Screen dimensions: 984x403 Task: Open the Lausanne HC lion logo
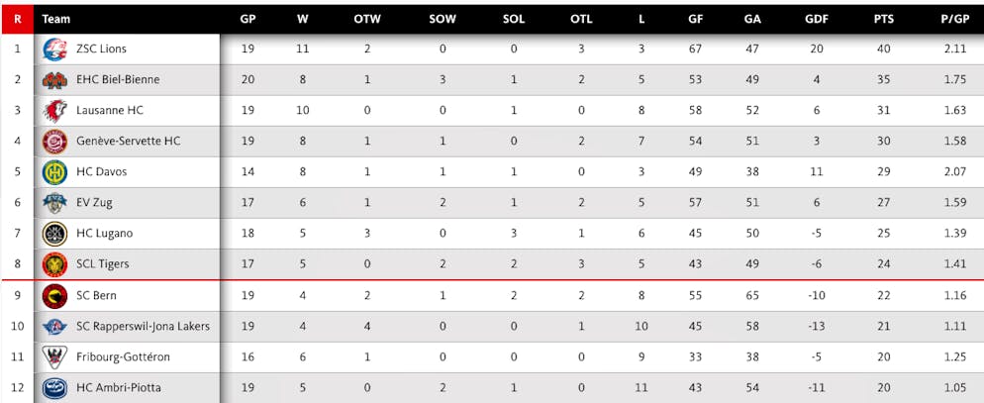coord(54,111)
